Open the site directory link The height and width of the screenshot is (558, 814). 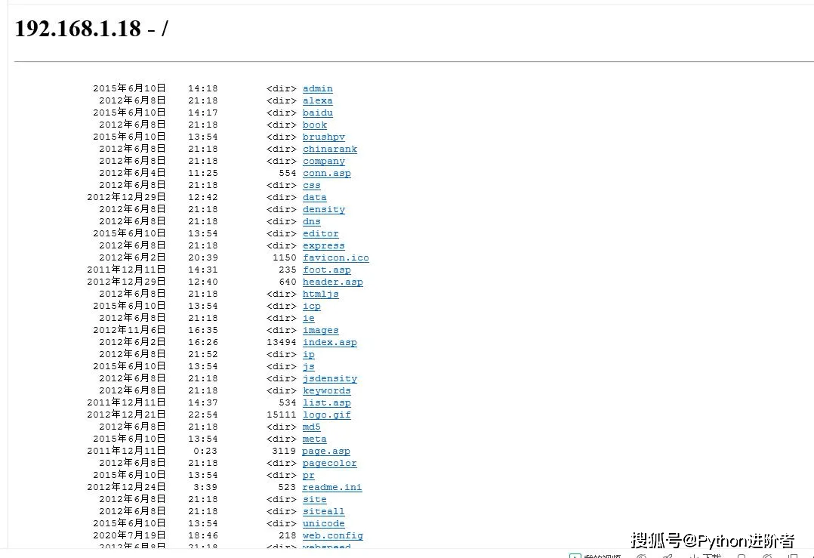coord(315,499)
